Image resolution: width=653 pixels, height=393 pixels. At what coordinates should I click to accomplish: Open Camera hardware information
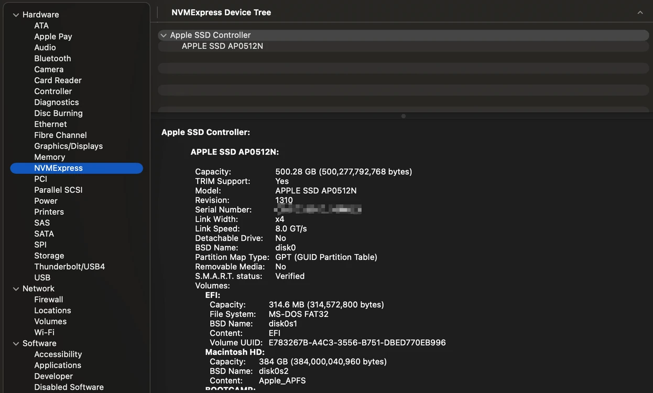coord(49,70)
